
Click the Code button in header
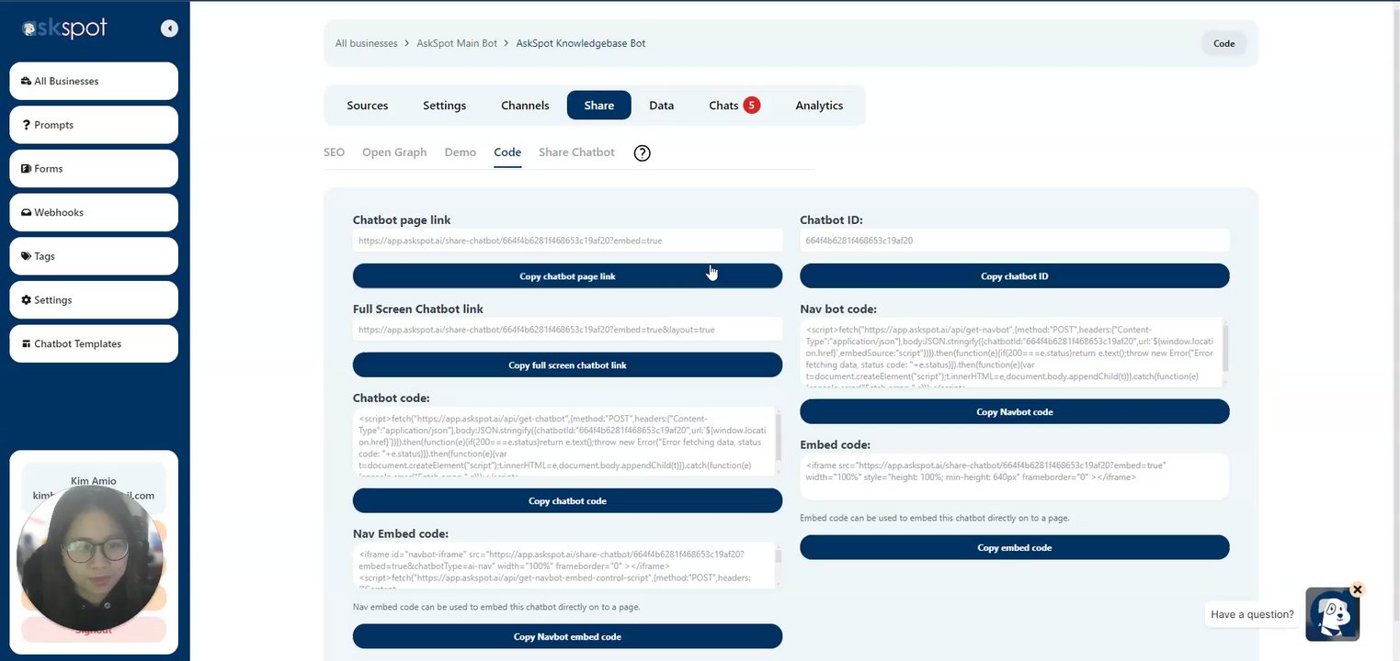(x=1224, y=43)
